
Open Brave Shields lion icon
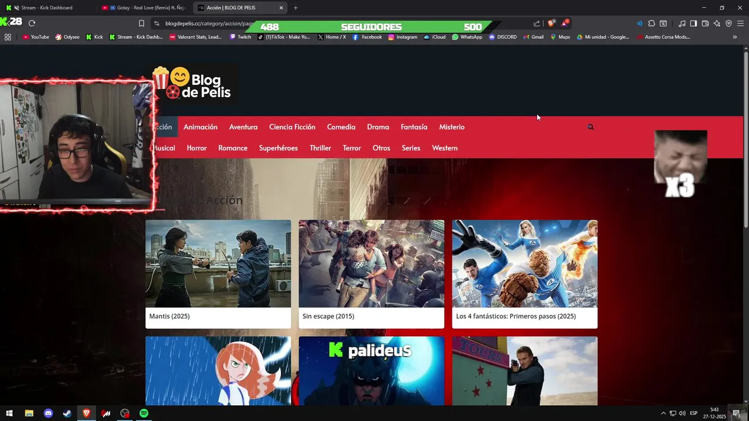(551, 23)
